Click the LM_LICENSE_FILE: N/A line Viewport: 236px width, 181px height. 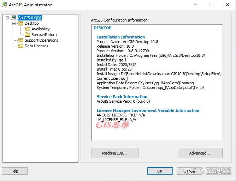116,120
